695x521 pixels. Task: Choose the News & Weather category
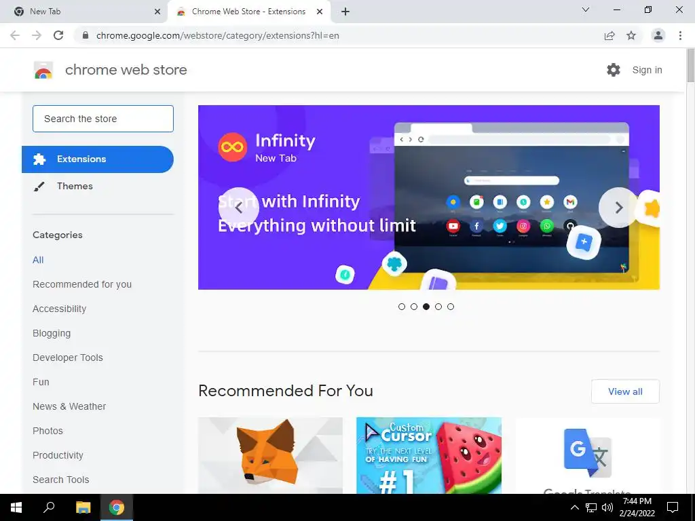69,406
